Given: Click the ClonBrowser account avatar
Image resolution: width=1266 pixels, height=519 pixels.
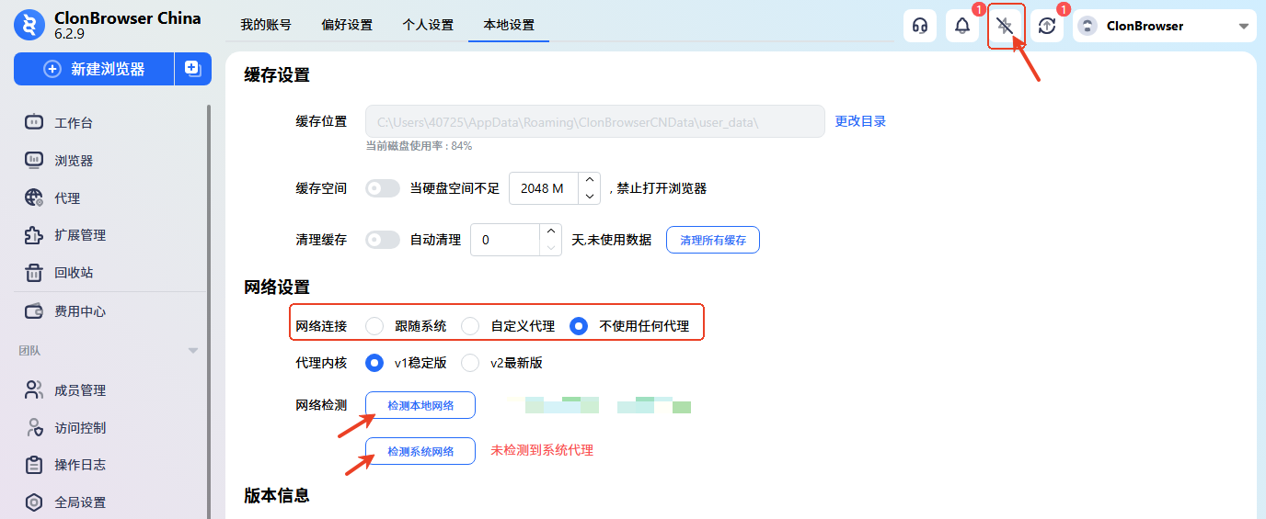Looking at the screenshot, I should coord(1088,26).
